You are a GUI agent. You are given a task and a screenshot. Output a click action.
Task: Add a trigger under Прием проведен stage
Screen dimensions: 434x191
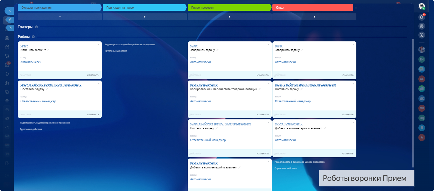[229, 17]
